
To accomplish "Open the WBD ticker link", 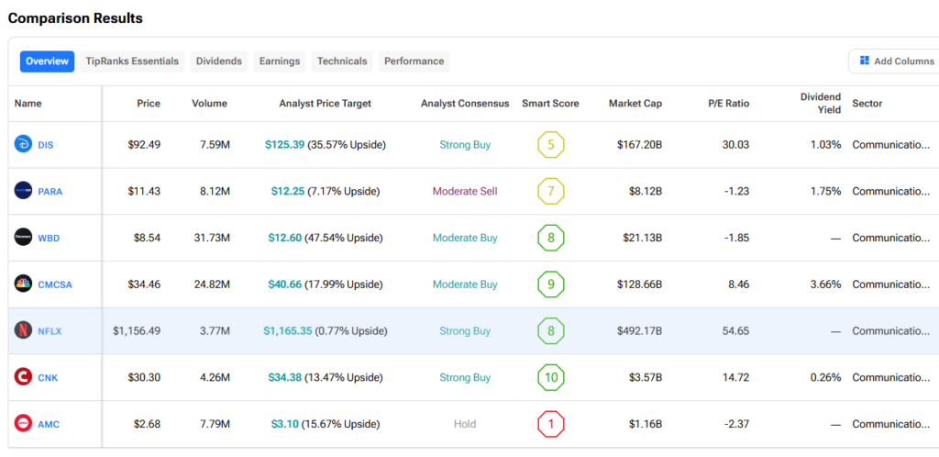I will (x=50, y=238).
